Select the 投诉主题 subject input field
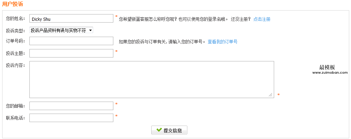Image resolution: width=351 pixels, height=139 pixels. tap(72, 53)
